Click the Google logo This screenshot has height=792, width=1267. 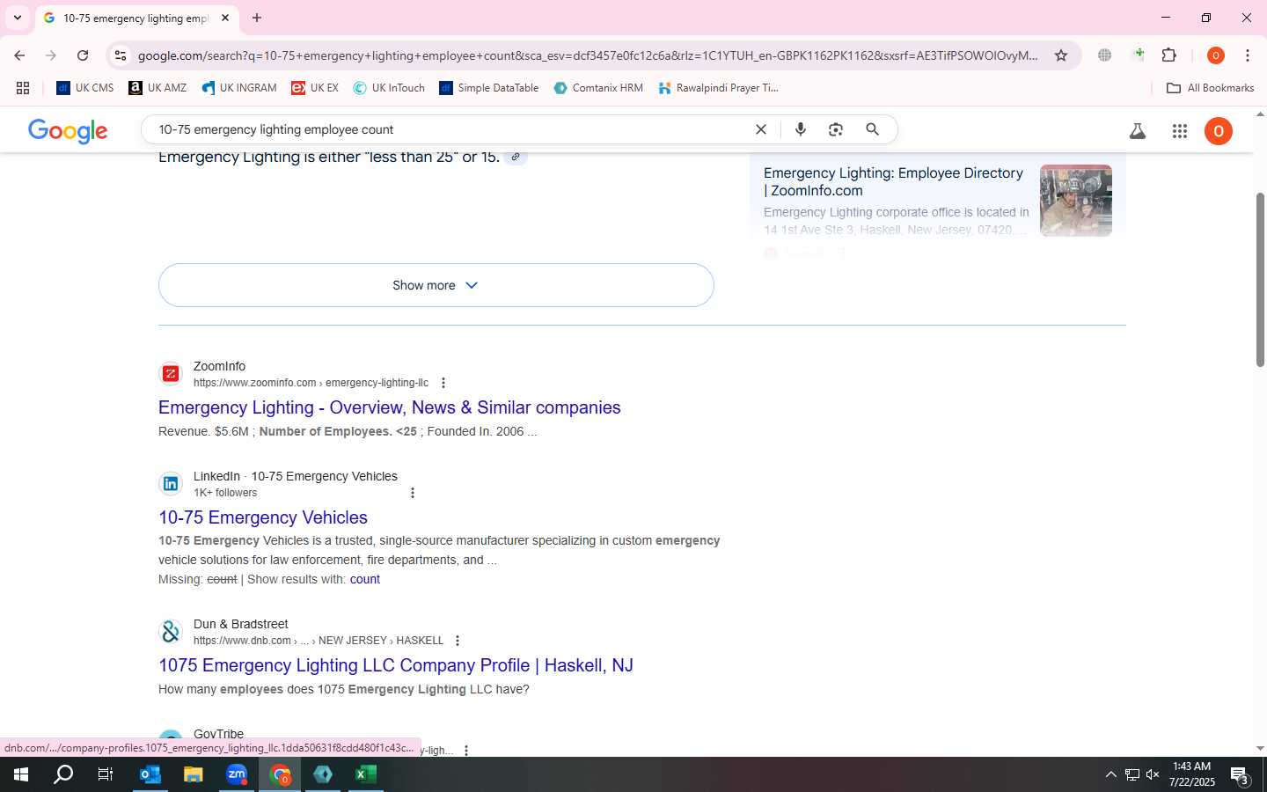(x=68, y=131)
